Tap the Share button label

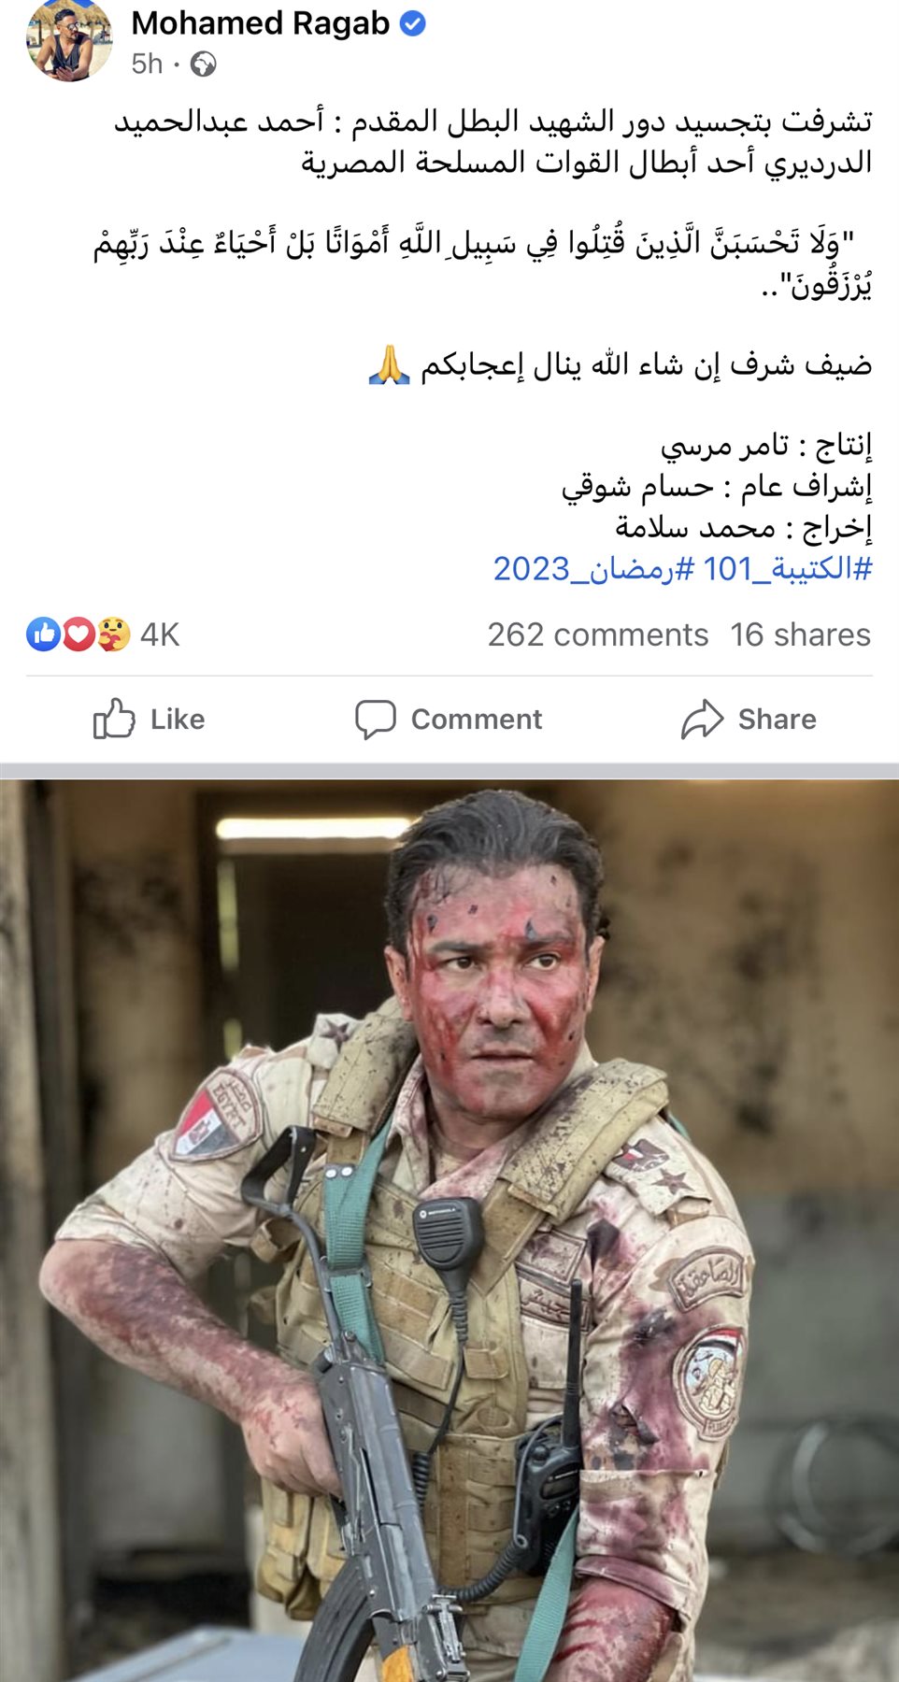point(778,719)
